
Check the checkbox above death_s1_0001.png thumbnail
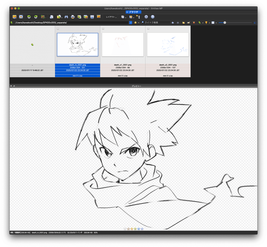(x=103, y=29)
